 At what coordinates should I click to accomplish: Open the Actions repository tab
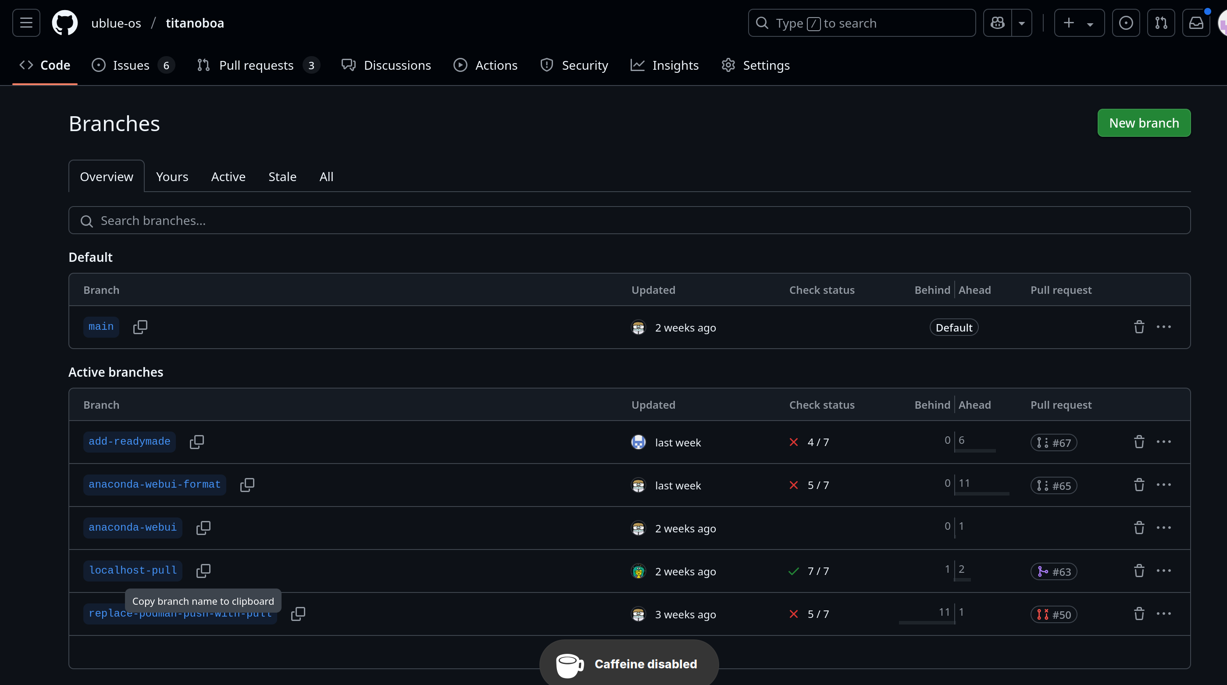click(485, 65)
